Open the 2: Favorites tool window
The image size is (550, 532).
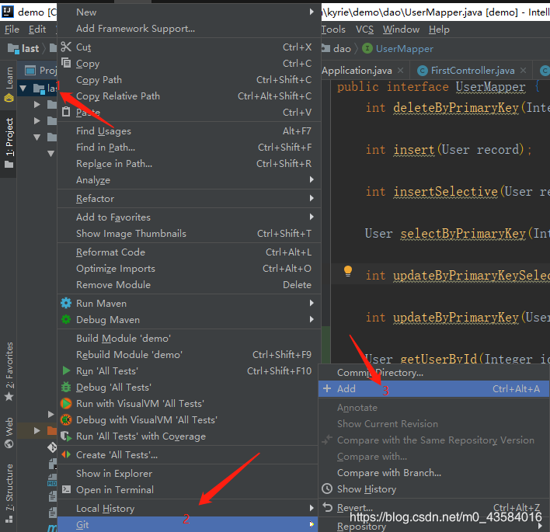(9, 371)
